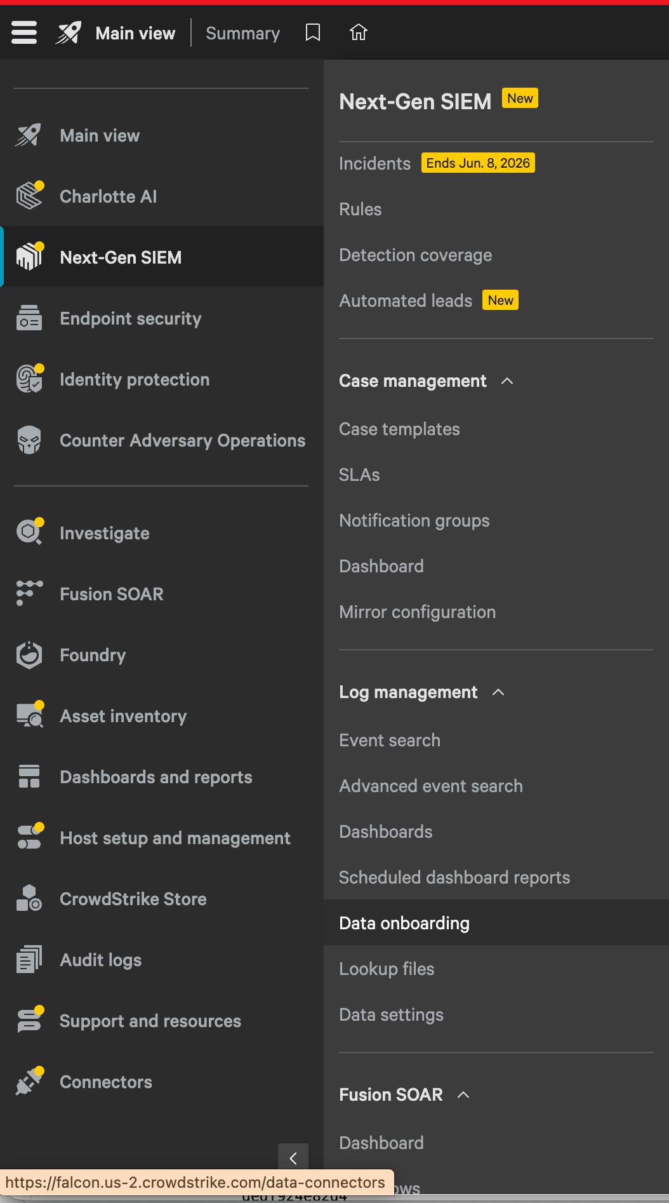
Task: Open the hamburger menu icon
Action: click(x=24, y=32)
